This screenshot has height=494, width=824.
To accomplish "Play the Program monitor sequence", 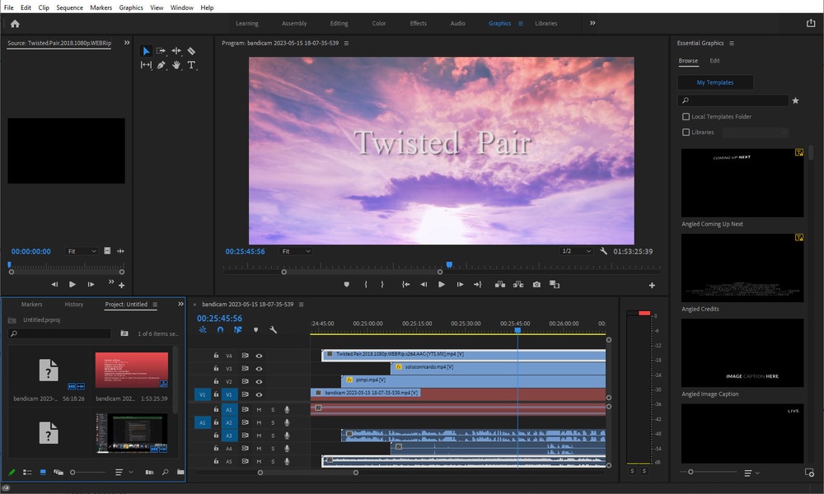I will (x=442, y=285).
